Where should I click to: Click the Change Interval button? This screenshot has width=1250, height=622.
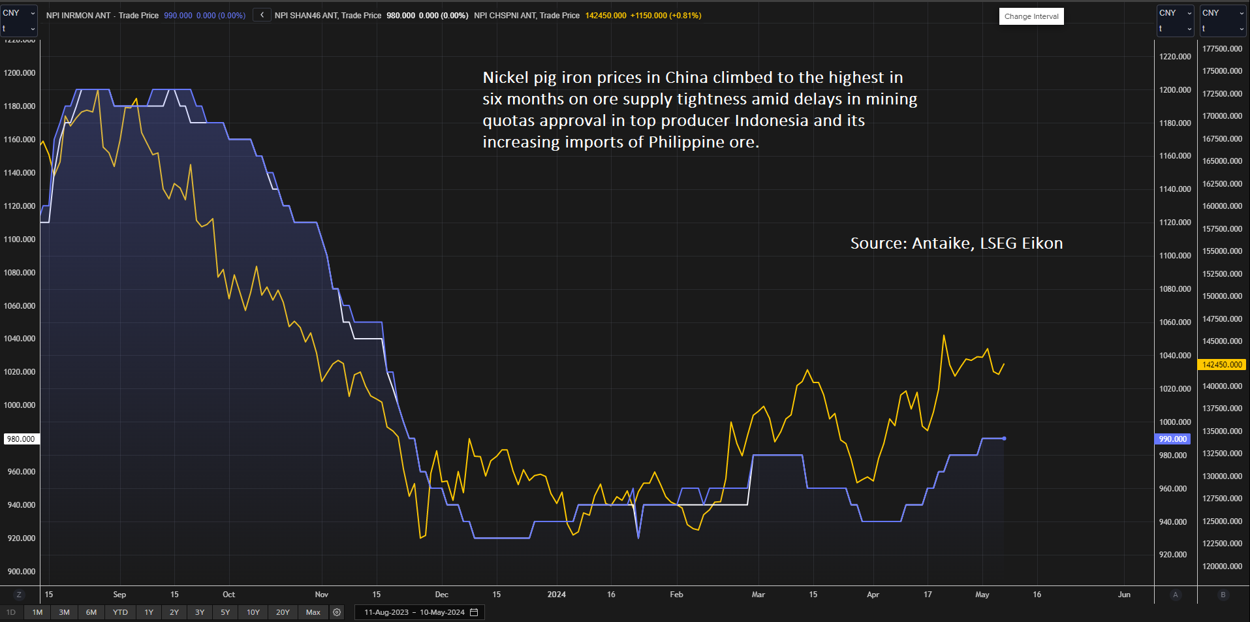point(1031,16)
